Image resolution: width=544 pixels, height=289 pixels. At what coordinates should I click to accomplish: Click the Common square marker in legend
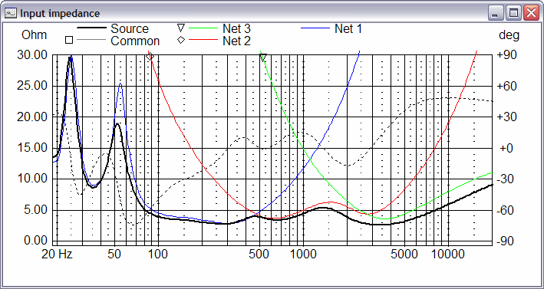point(69,40)
